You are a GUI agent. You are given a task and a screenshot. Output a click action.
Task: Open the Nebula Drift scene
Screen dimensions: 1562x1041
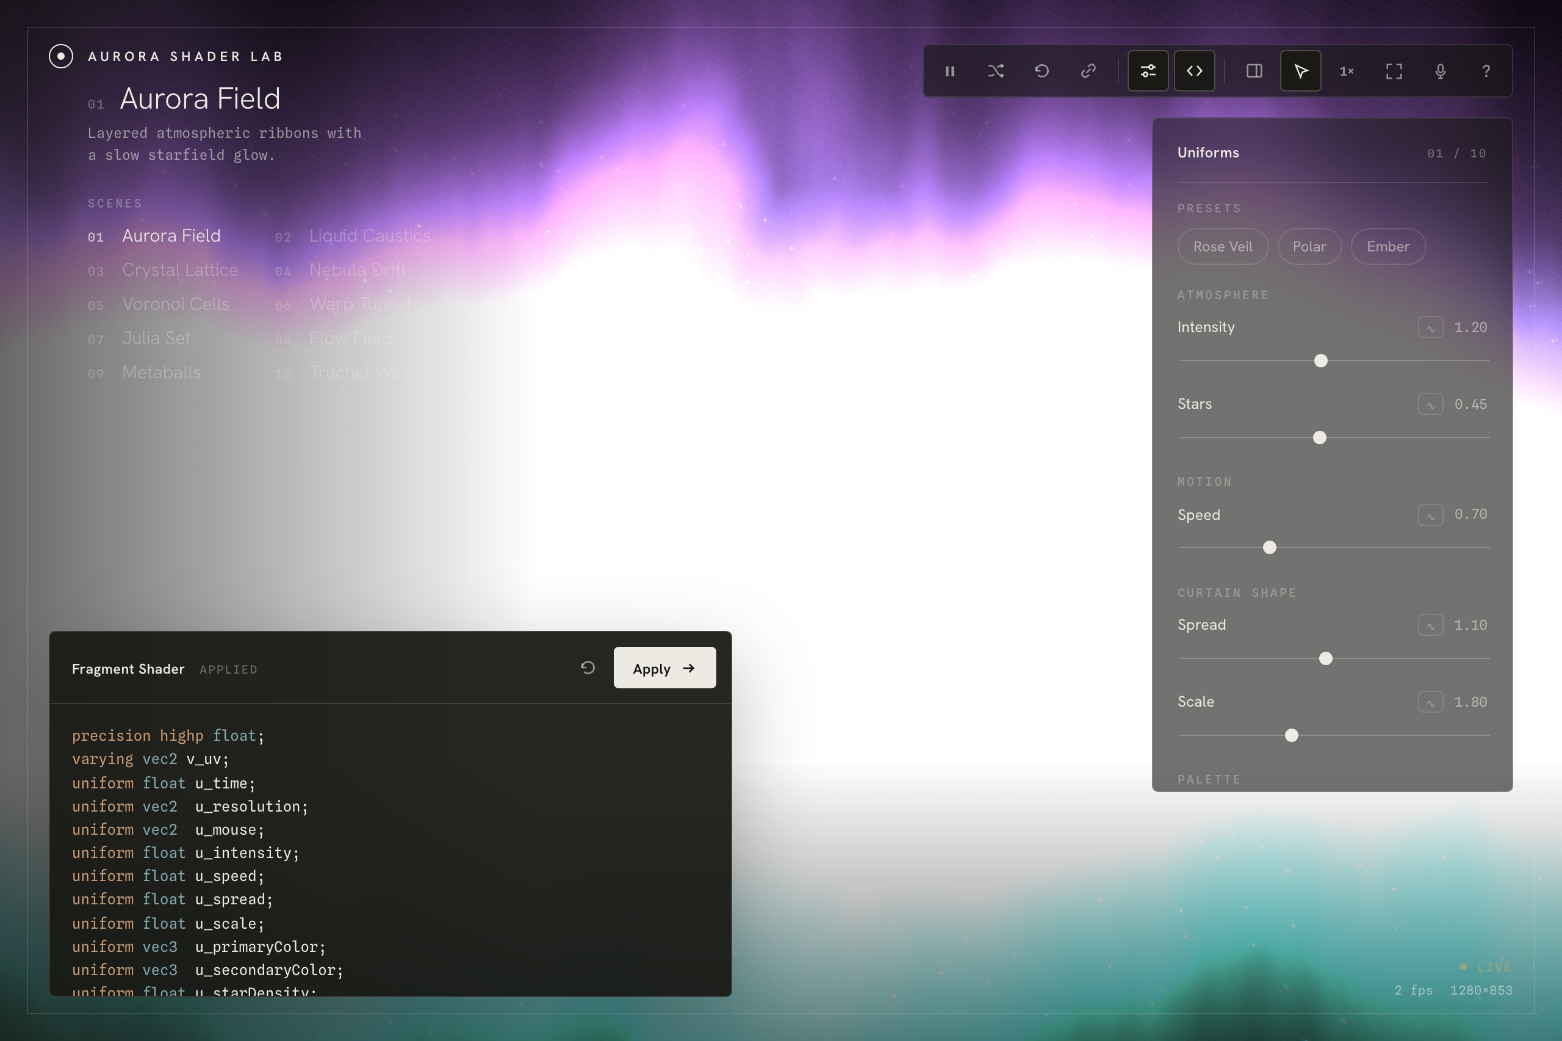340,270
